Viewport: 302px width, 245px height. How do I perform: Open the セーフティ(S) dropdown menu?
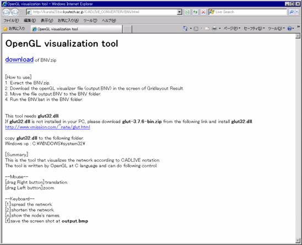coord(254,29)
